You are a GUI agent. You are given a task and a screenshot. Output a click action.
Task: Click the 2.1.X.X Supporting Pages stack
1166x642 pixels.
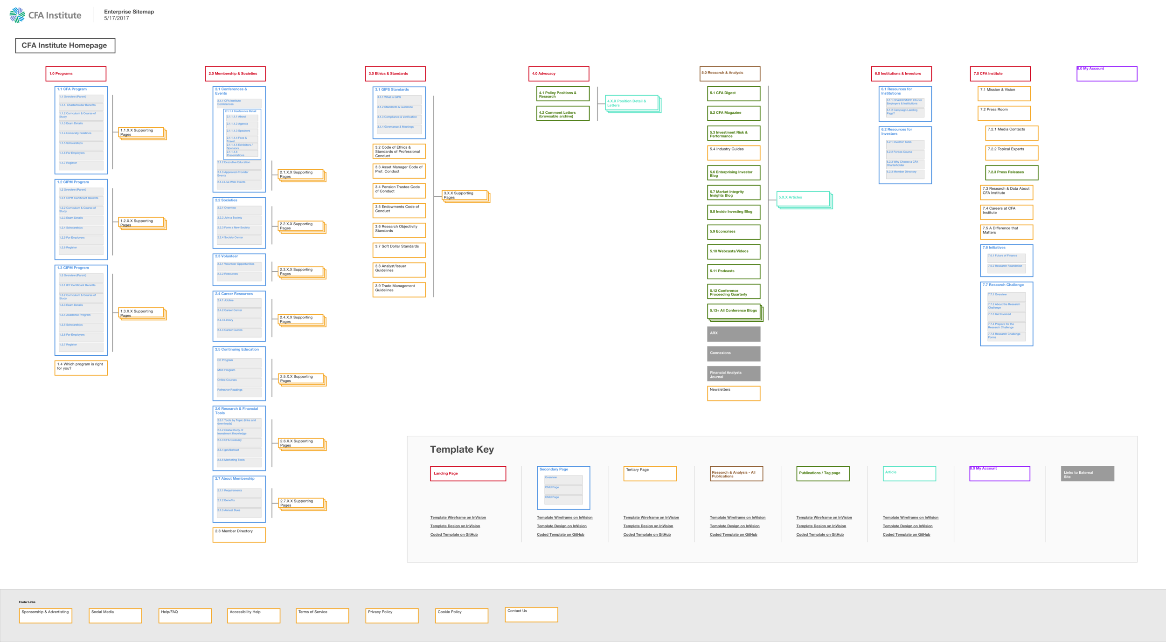tap(302, 176)
